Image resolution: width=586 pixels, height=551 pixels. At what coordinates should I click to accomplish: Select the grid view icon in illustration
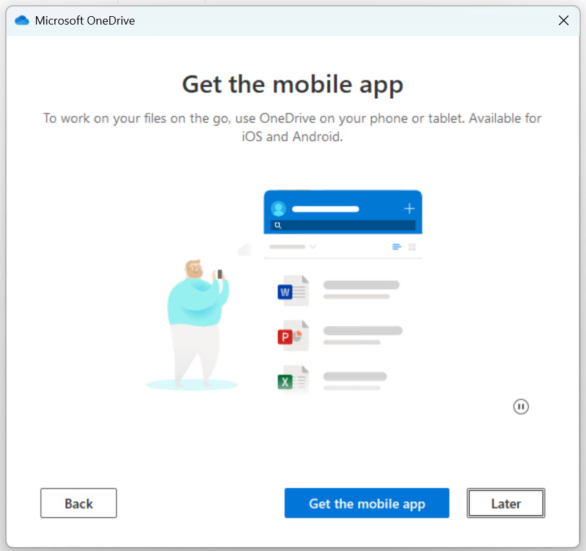click(412, 247)
